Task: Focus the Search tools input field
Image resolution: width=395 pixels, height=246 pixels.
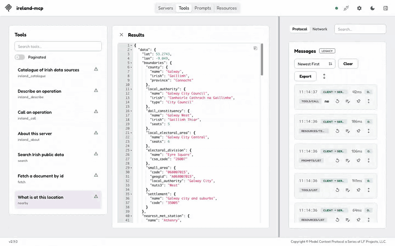Action: (x=58, y=47)
